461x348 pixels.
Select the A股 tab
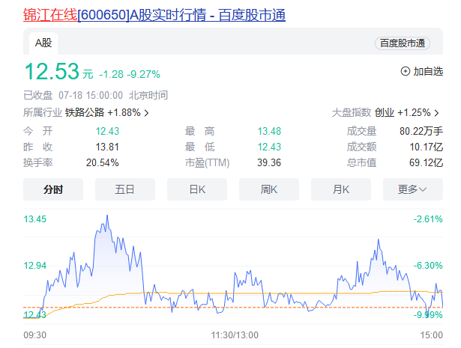(43, 43)
